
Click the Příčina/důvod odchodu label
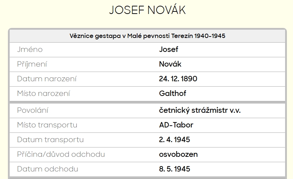[x=61, y=154]
